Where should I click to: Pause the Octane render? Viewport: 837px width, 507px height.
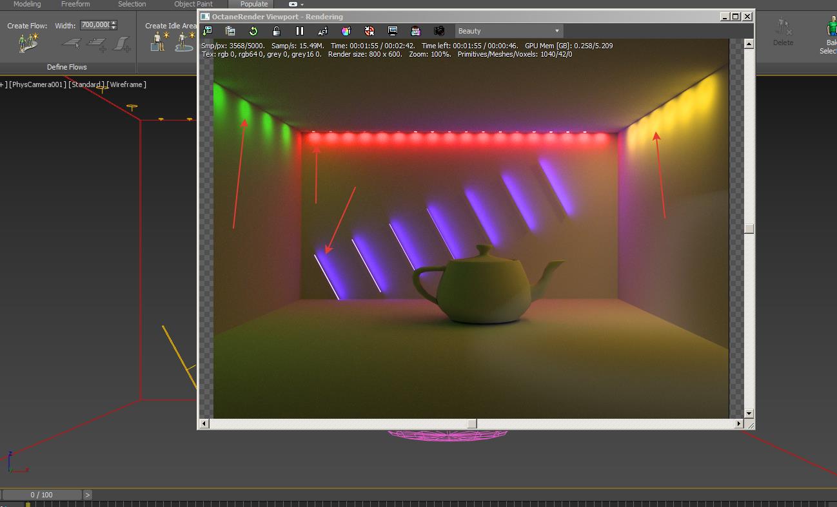tap(300, 31)
